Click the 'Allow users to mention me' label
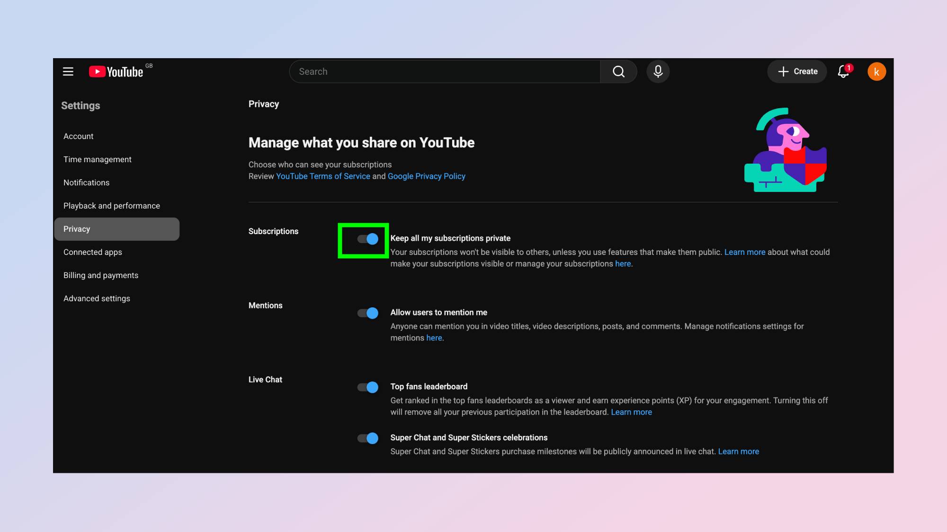Image resolution: width=947 pixels, height=532 pixels. [438, 313]
